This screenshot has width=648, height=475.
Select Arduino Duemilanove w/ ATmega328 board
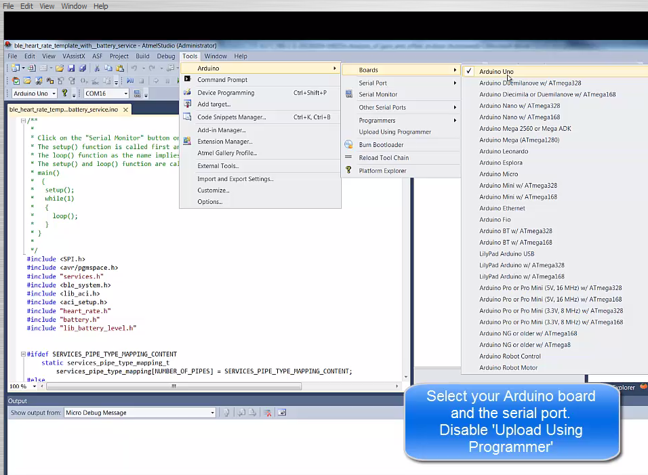(530, 83)
